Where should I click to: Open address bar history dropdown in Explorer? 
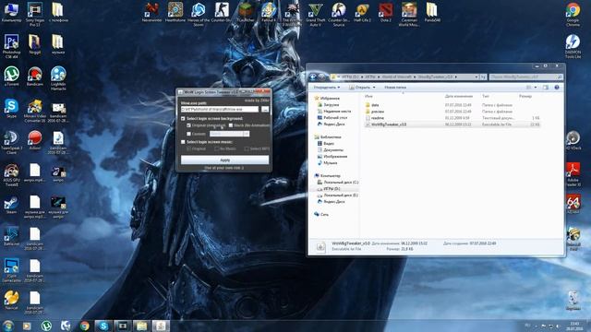click(476, 77)
